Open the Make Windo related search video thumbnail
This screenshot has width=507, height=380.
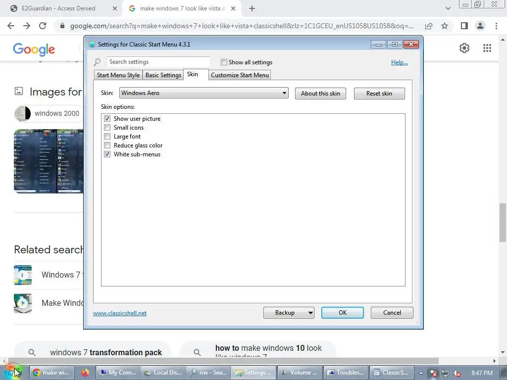(23, 303)
